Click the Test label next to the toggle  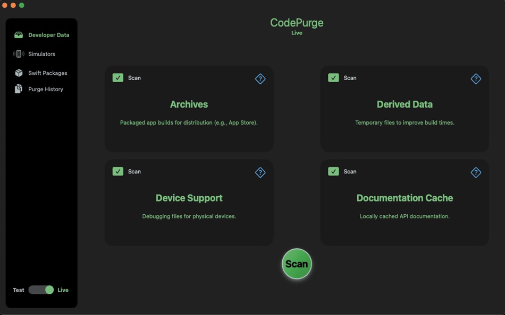pos(18,290)
